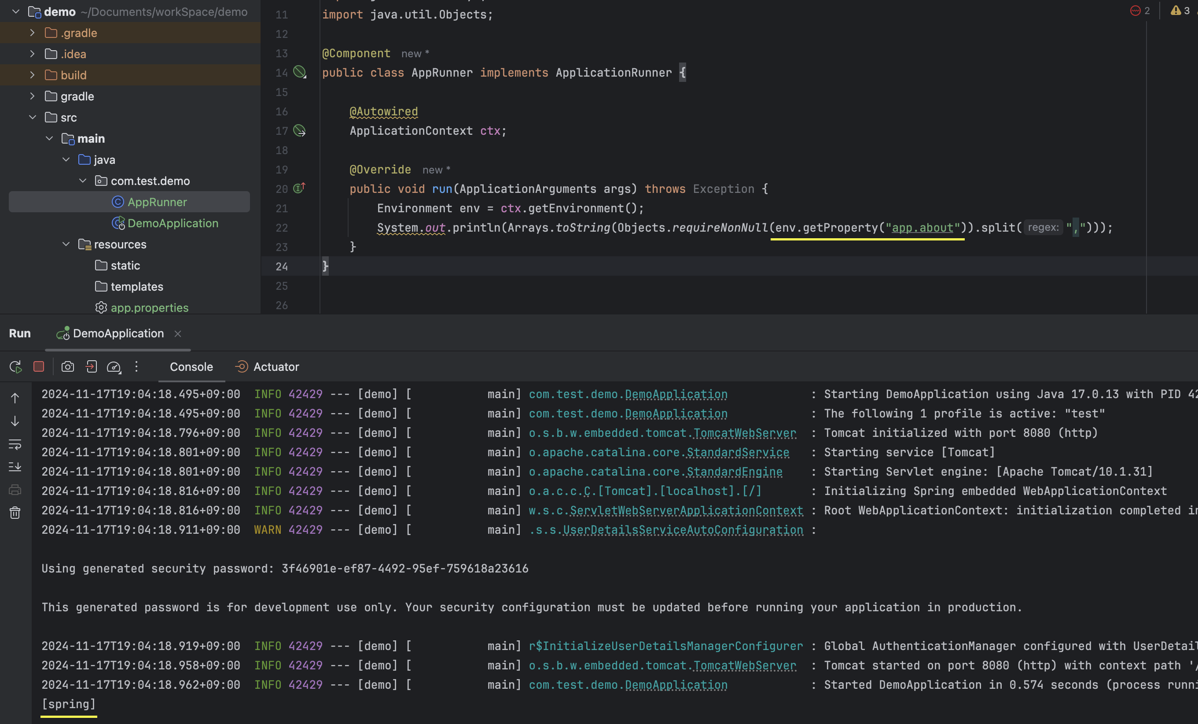Stop the running DemoApplication process
1198x724 pixels.
[x=39, y=366]
